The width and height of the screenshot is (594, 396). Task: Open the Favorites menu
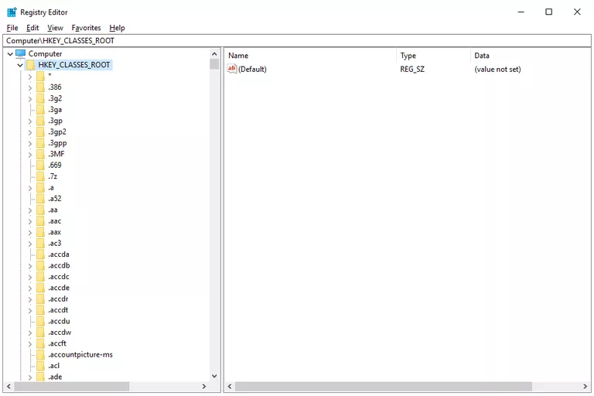86,28
